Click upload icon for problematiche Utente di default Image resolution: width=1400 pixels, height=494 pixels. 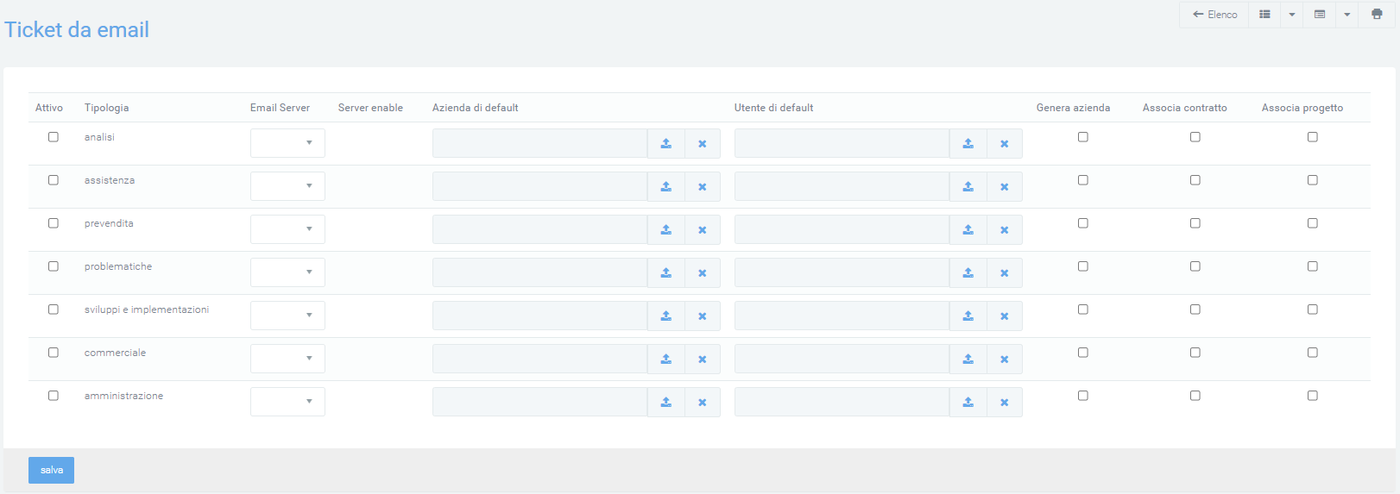[968, 273]
